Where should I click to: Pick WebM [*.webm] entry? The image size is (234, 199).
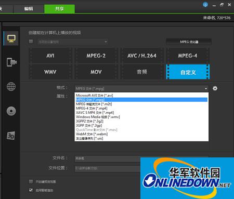tap(141, 134)
